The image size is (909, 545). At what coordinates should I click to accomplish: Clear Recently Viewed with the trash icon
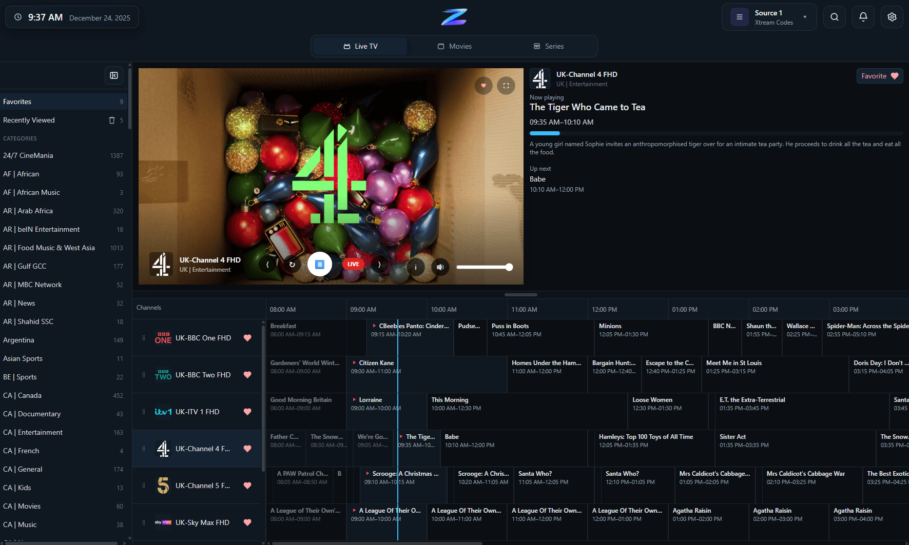(111, 120)
